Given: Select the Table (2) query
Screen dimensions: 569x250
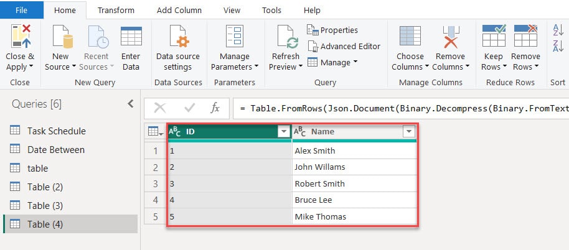Looking at the screenshot, I should point(70,187).
